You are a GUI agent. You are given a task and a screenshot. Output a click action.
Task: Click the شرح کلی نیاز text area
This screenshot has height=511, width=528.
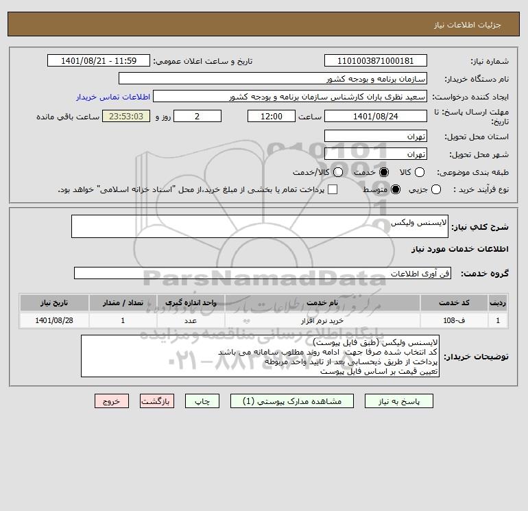260,226
